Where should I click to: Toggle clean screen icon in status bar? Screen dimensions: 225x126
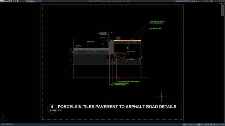[x=221, y=125]
